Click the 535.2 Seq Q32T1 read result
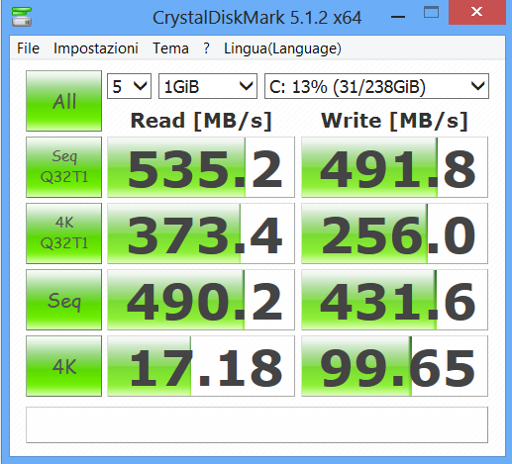The image size is (512, 464). (201, 167)
